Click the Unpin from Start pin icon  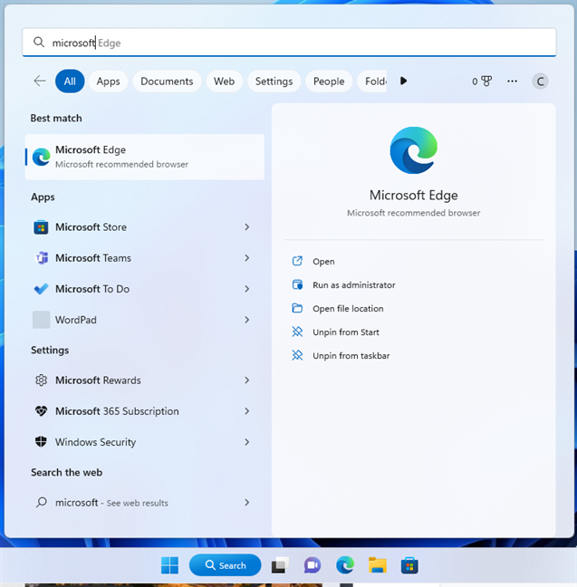(297, 332)
